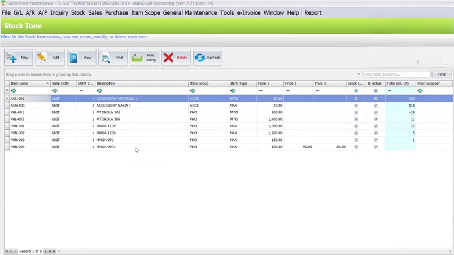Image resolution: width=454 pixels, height=255 pixels.
Task: Clear the search box with X icon
Action: (x=359, y=74)
